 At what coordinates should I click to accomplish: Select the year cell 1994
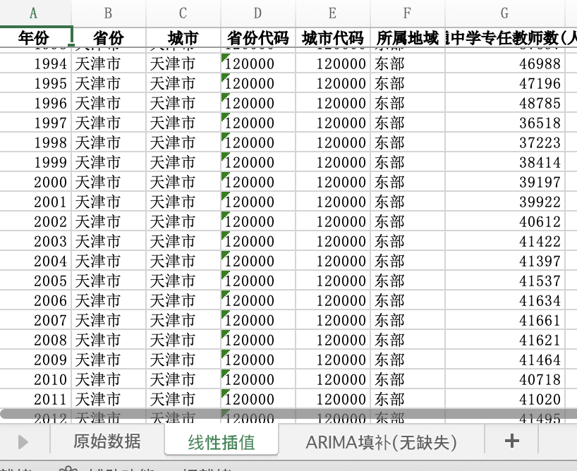(35, 63)
